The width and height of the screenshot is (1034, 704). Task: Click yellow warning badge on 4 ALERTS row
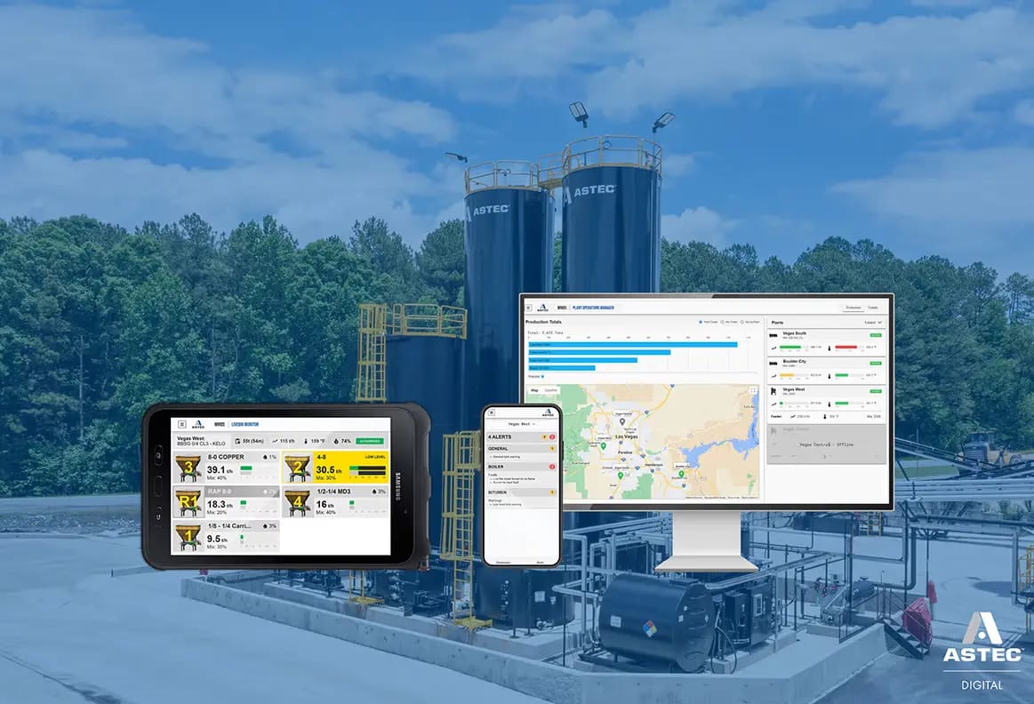pyautogui.click(x=544, y=437)
